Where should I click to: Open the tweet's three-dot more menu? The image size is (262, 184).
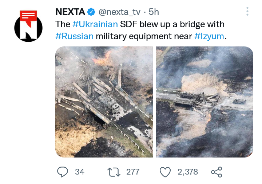tap(247, 12)
